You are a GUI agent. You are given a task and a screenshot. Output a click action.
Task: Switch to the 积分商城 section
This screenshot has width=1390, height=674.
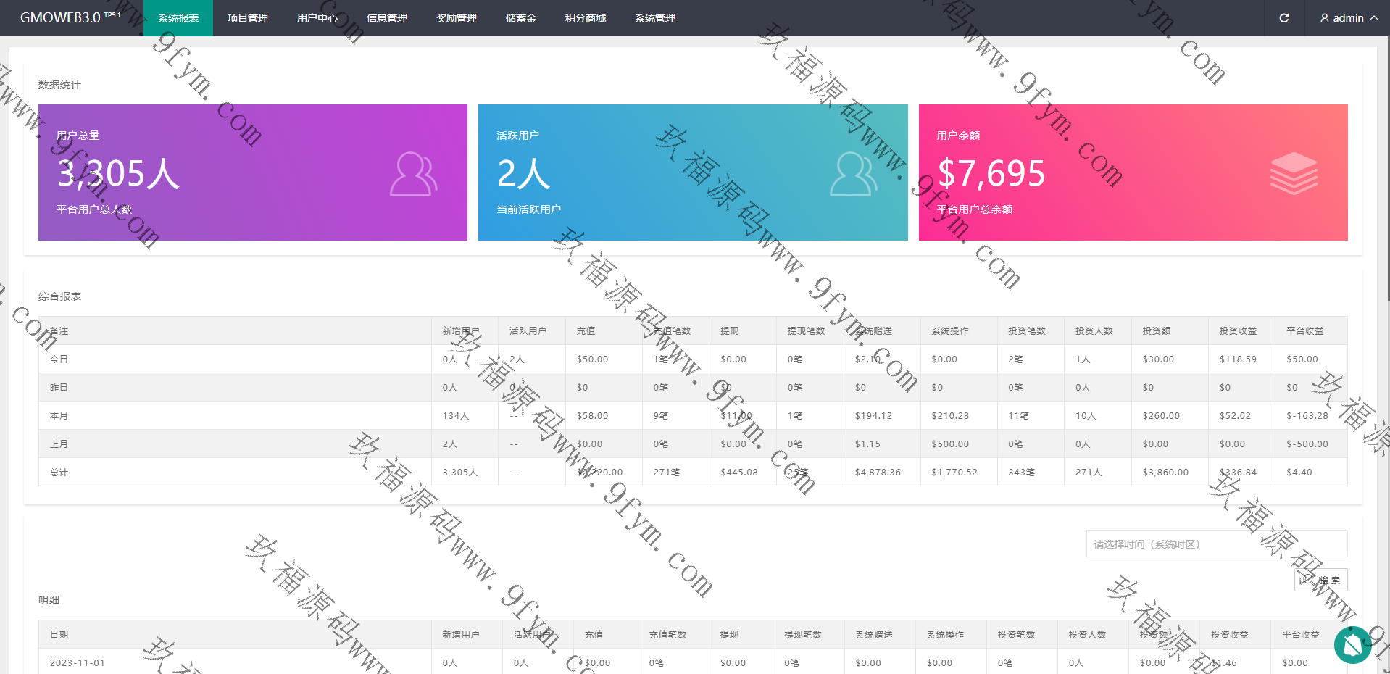pos(586,18)
